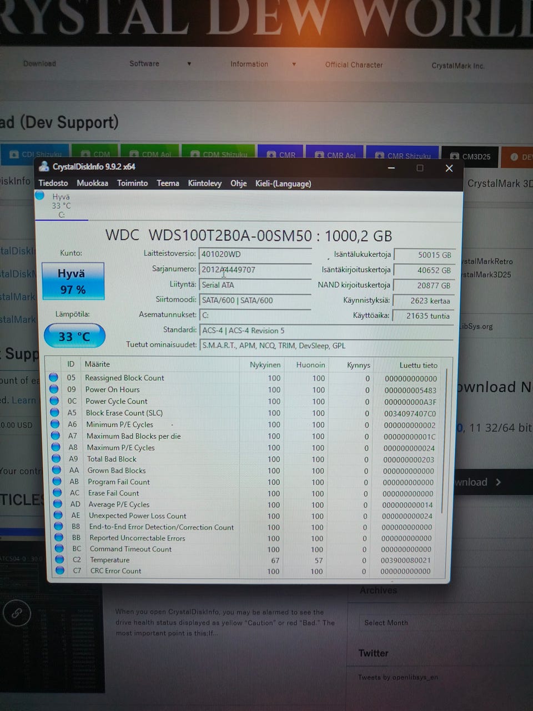This screenshot has width=533, height=711.
Task: Select the CDM Shizuku tab on website
Action: 218,154
